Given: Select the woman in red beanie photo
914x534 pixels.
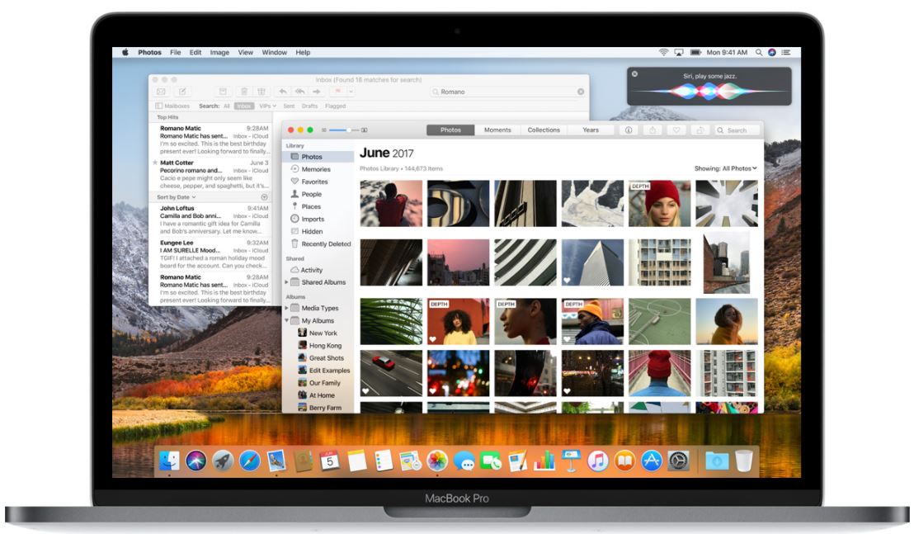Looking at the screenshot, I should click(x=659, y=204).
